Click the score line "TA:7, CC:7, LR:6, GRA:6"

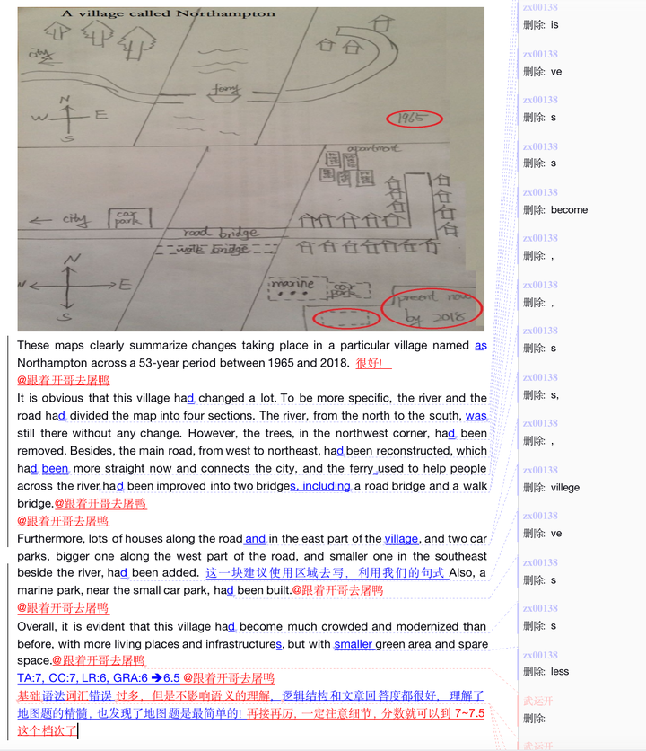tap(83, 678)
